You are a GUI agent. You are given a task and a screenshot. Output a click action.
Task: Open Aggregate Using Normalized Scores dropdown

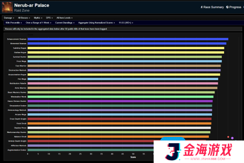[97, 23]
